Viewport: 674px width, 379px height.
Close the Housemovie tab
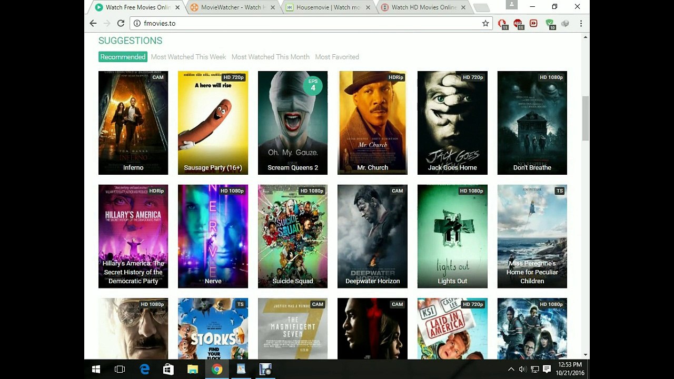pos(368,7)
